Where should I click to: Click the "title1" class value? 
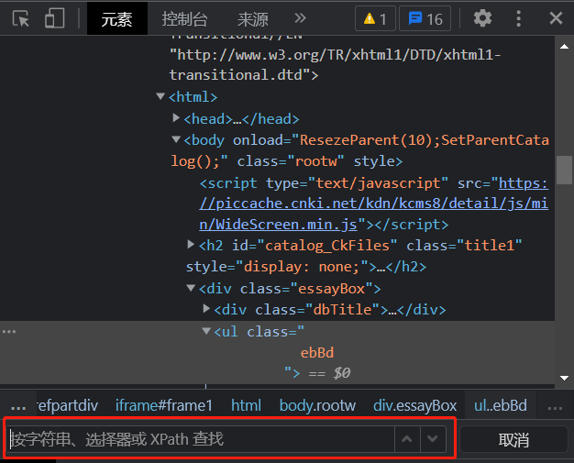[490, 245]
